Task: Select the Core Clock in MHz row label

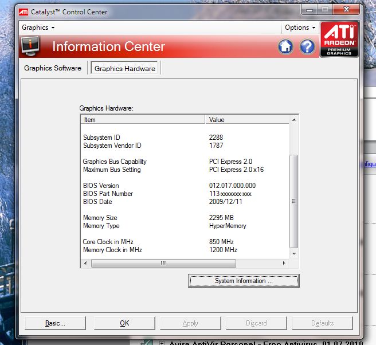Action: click(108, 242)
